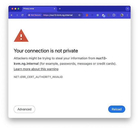This screenshot has width=139, height=129.
Task: Click the forward navigation arrow
Action: click(x=17, y=15)
